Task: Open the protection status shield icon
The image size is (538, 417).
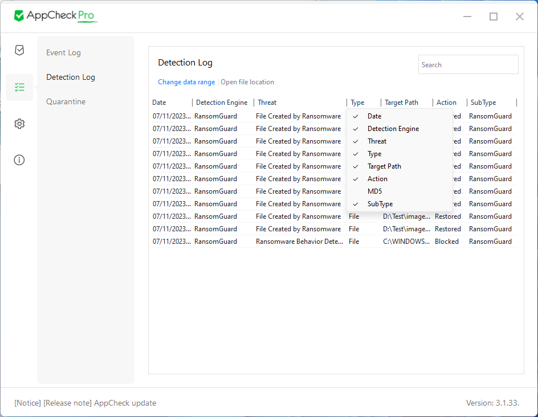Action: [x=19, y=50]
